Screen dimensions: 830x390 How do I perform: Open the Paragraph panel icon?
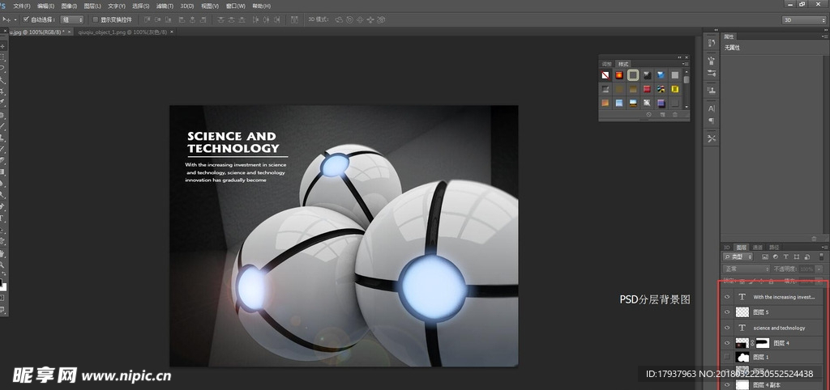711,121
